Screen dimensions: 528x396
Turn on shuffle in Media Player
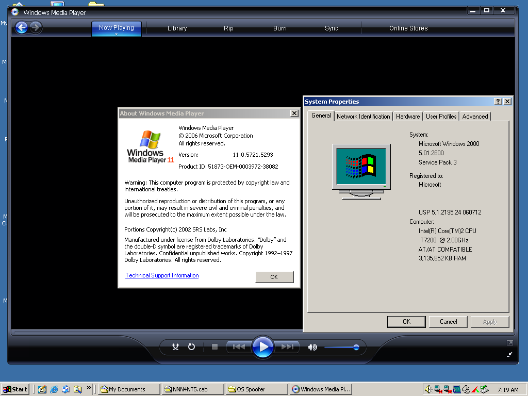(x=175, y=346)
